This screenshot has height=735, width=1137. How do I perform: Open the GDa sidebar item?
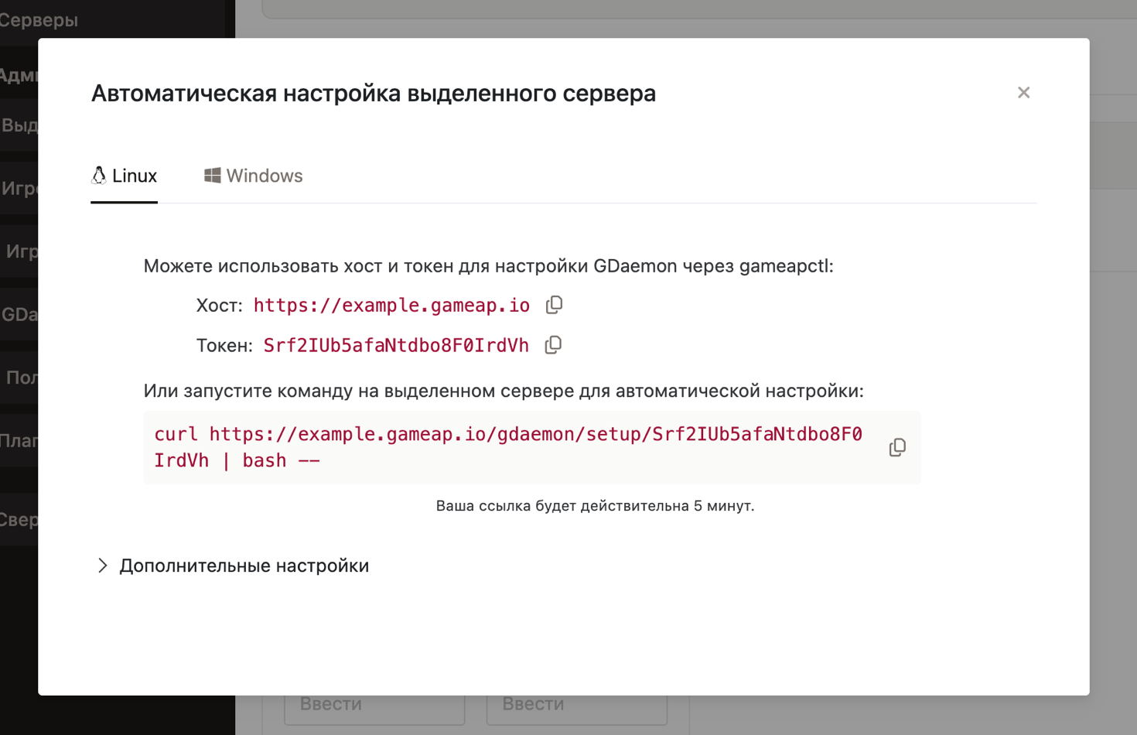tap(19, 314)
